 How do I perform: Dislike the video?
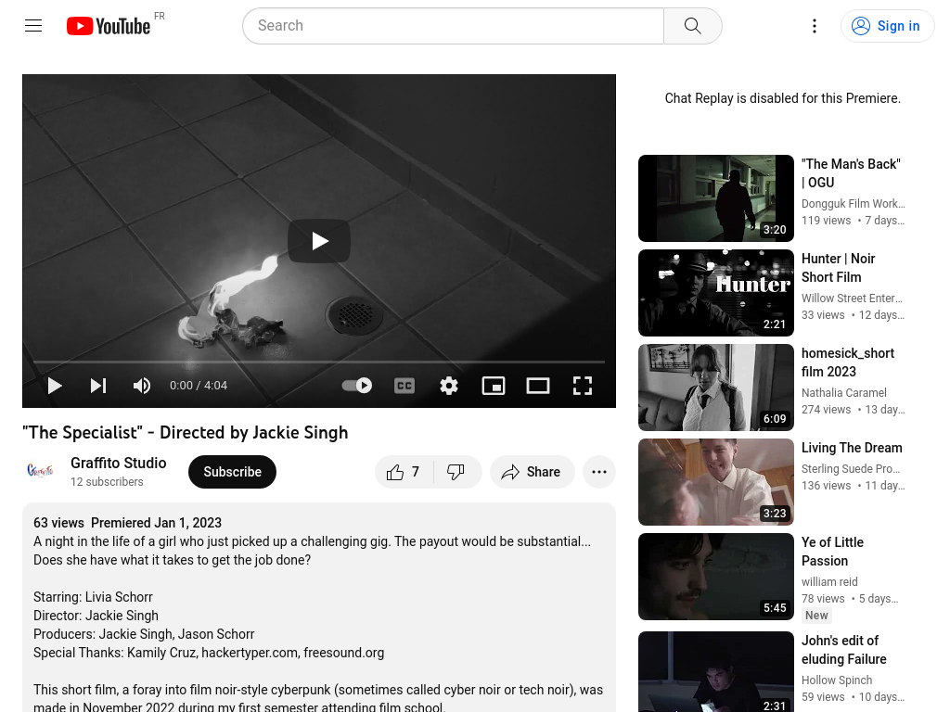pos(456,472)
